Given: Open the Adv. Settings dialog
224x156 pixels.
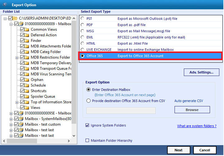Looking at the screenshot, I should tap(201, 72).
